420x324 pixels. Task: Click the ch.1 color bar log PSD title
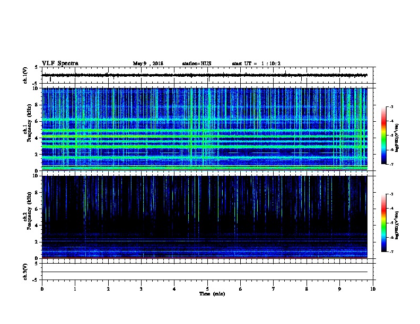(x=397, y=138)
